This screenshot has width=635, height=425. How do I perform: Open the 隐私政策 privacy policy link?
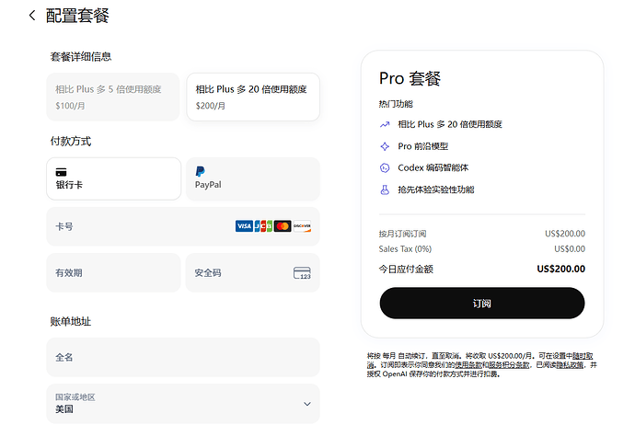click(x=570, y=365)
